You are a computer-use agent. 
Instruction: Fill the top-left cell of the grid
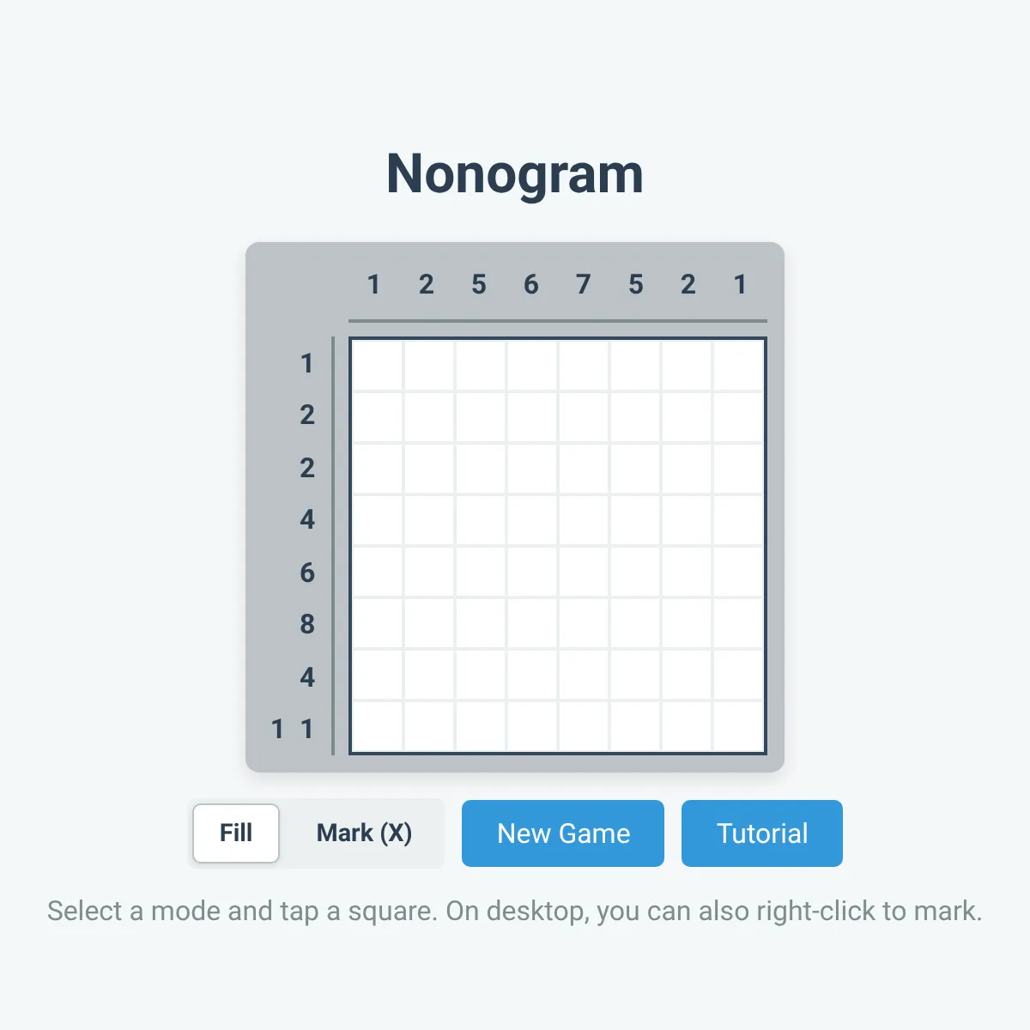point(373,364)
